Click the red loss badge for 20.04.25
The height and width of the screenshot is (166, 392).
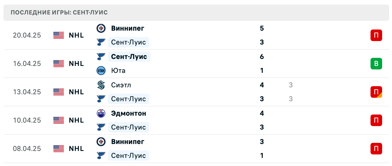[376, 35]
